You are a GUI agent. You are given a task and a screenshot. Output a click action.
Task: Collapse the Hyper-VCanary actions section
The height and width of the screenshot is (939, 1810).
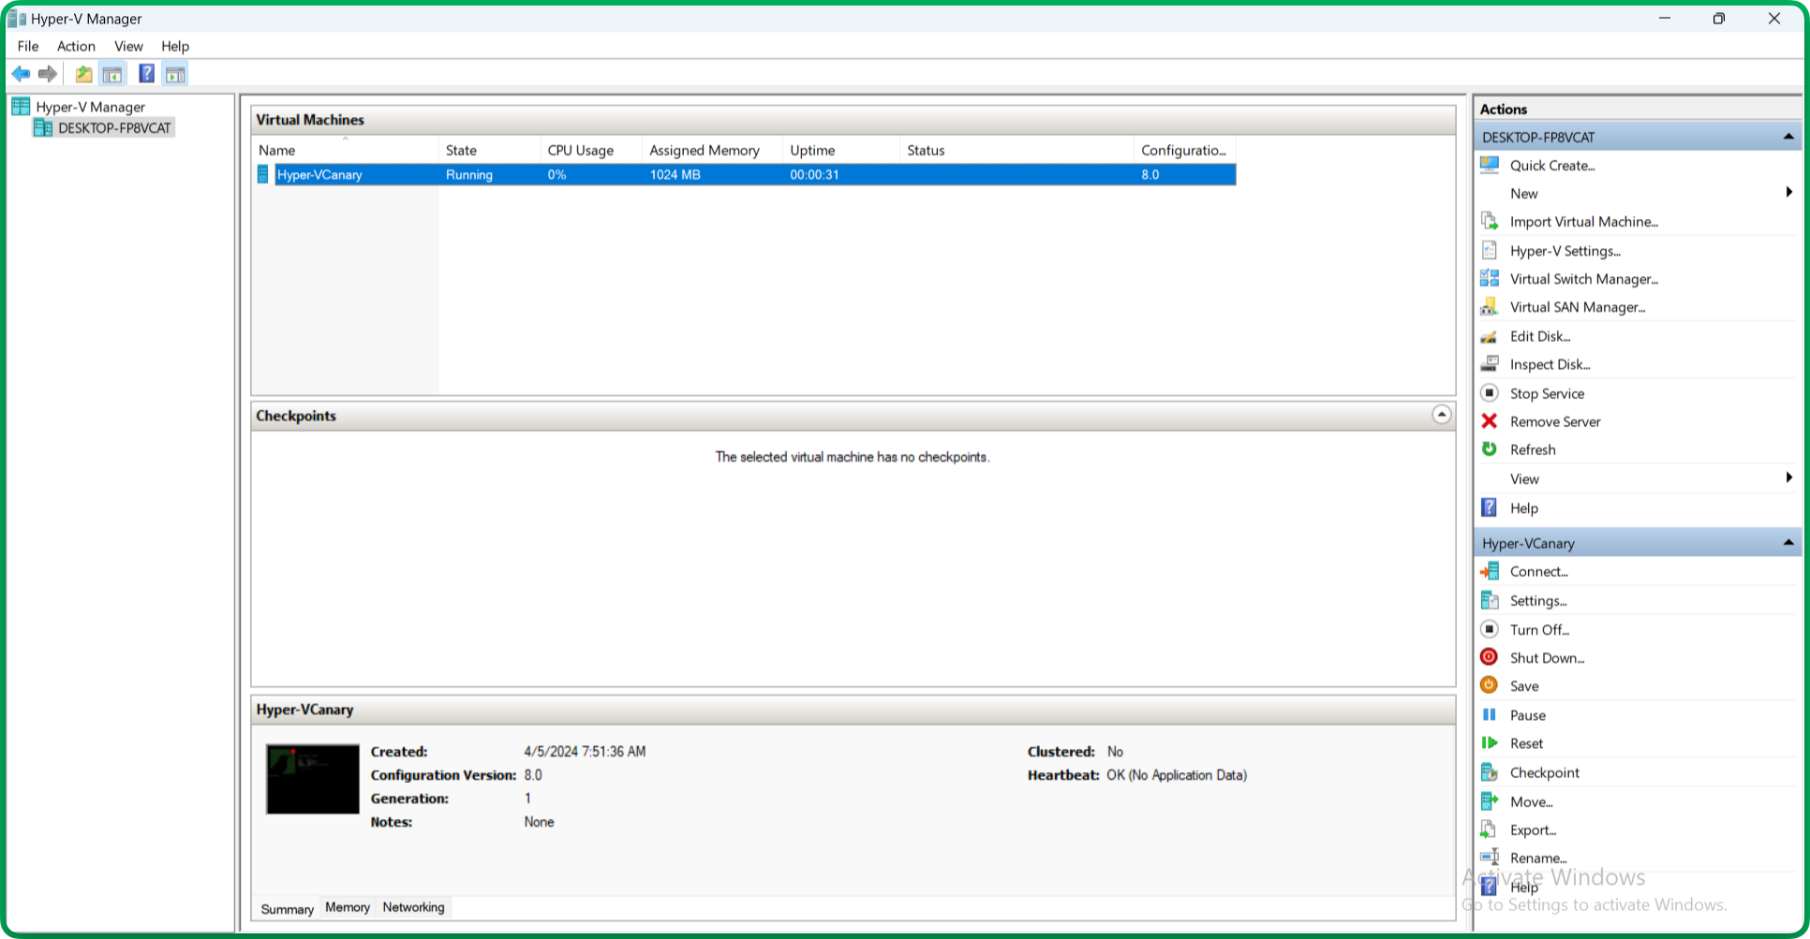pos(1788,543)
